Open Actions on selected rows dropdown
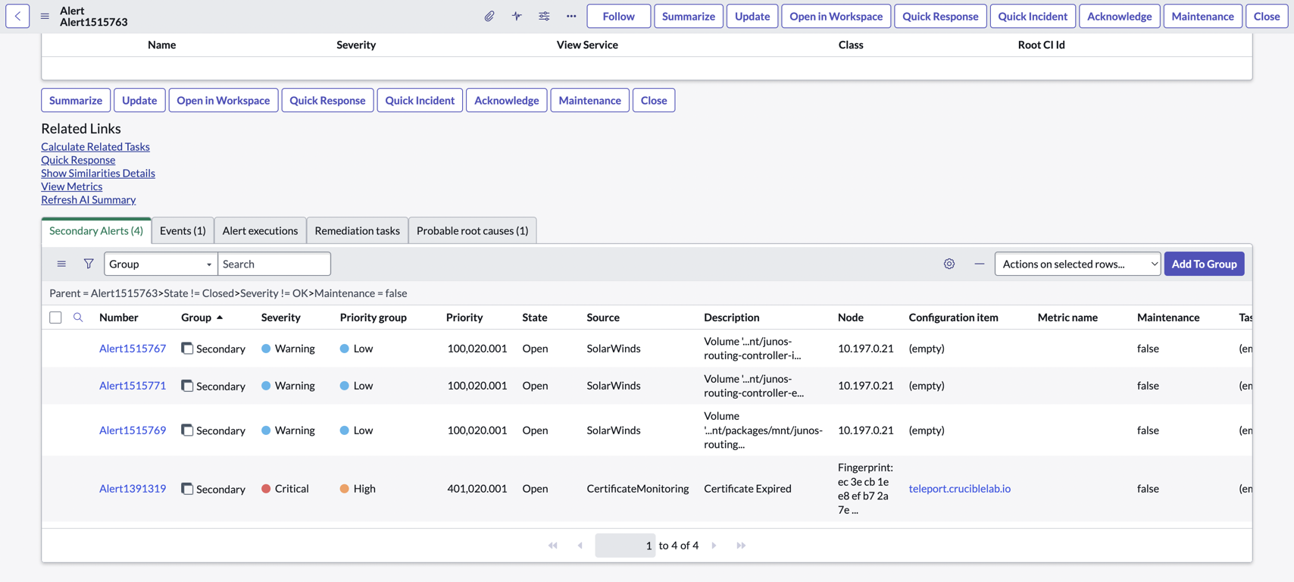The image size is (1294, 582). tap(1077, 264)
